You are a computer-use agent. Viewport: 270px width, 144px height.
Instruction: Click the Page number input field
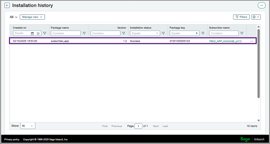click(x=138, y=126)
